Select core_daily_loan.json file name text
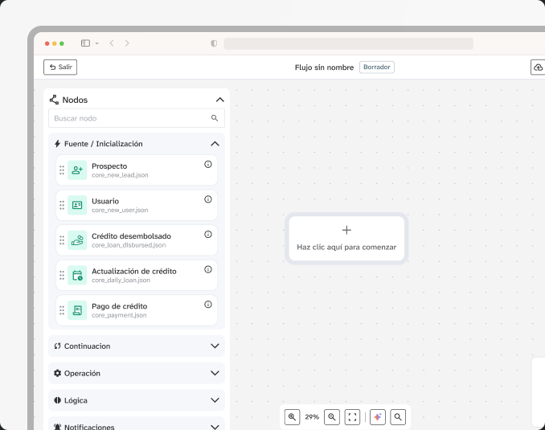Screen dimensions: 545x430 pos(121,281)
